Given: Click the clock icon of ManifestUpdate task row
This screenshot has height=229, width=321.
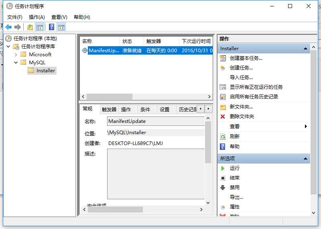Looking at the screenshot, I should coord(85,50).
